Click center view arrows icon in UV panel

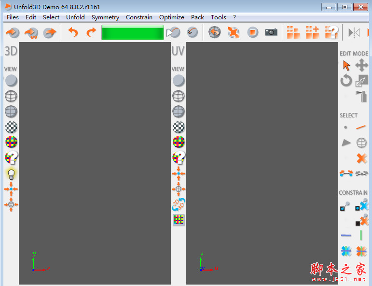pos(179,173)
